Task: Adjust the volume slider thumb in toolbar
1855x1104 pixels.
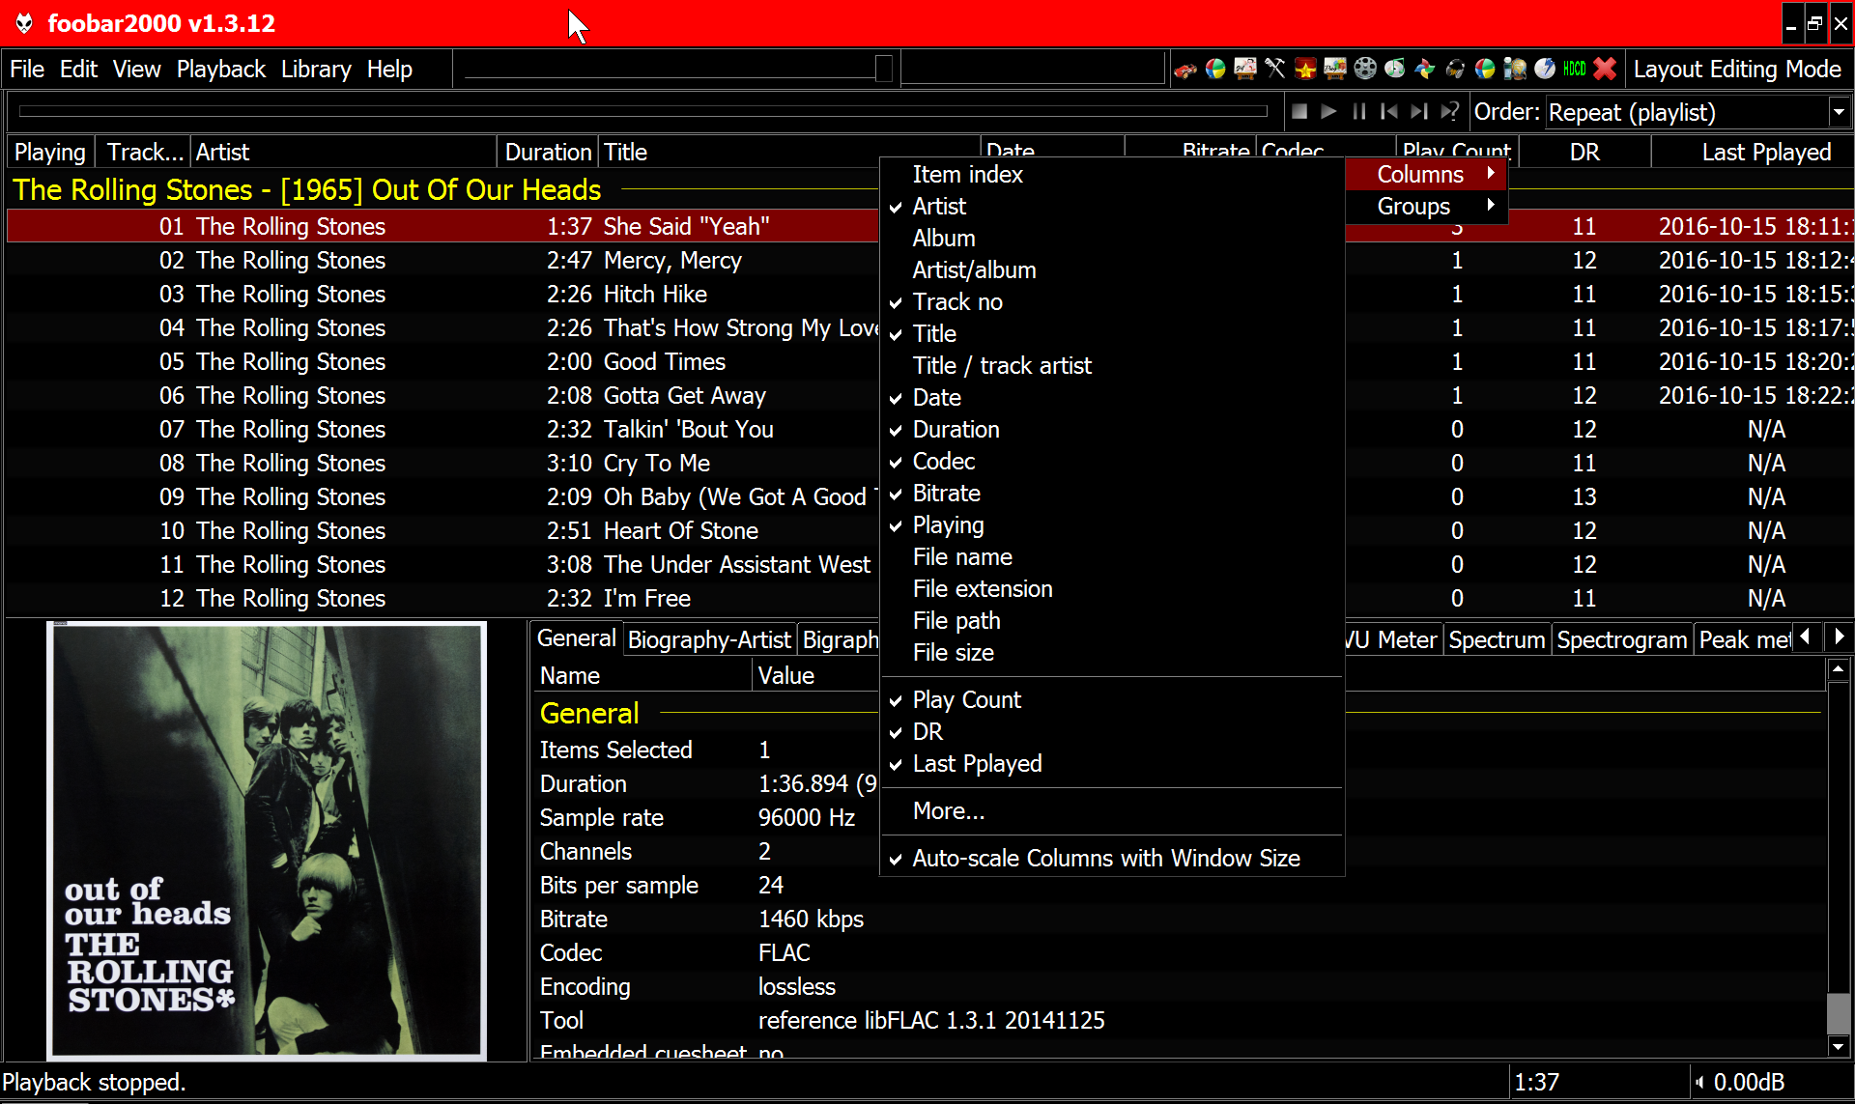Action: (883, 69)
